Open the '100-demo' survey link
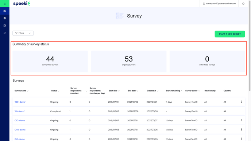This screenshot has height=141, width=251. pyautogui.click(x=20, y=102)
